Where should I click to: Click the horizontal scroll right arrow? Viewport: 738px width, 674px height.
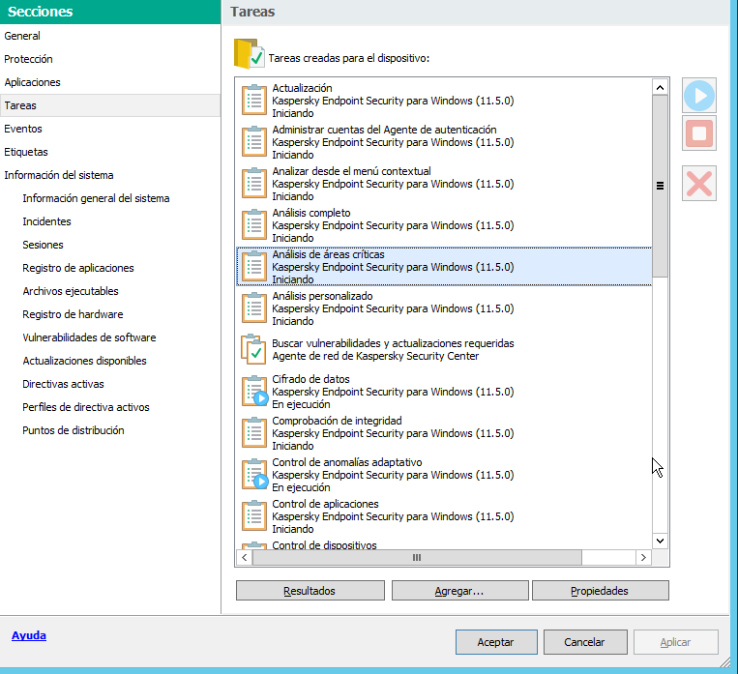pyautogui.click(x=643, y=558)
